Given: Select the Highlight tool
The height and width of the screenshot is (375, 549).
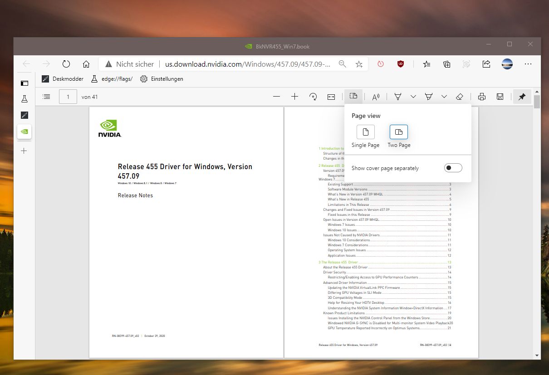Looking at the screenshot, I should click(x=428, y=97).
